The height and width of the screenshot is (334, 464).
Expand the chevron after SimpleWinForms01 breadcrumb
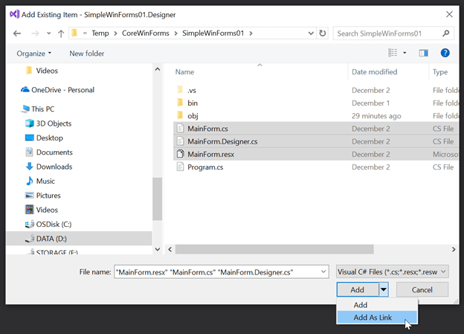[x=251, y=33]
